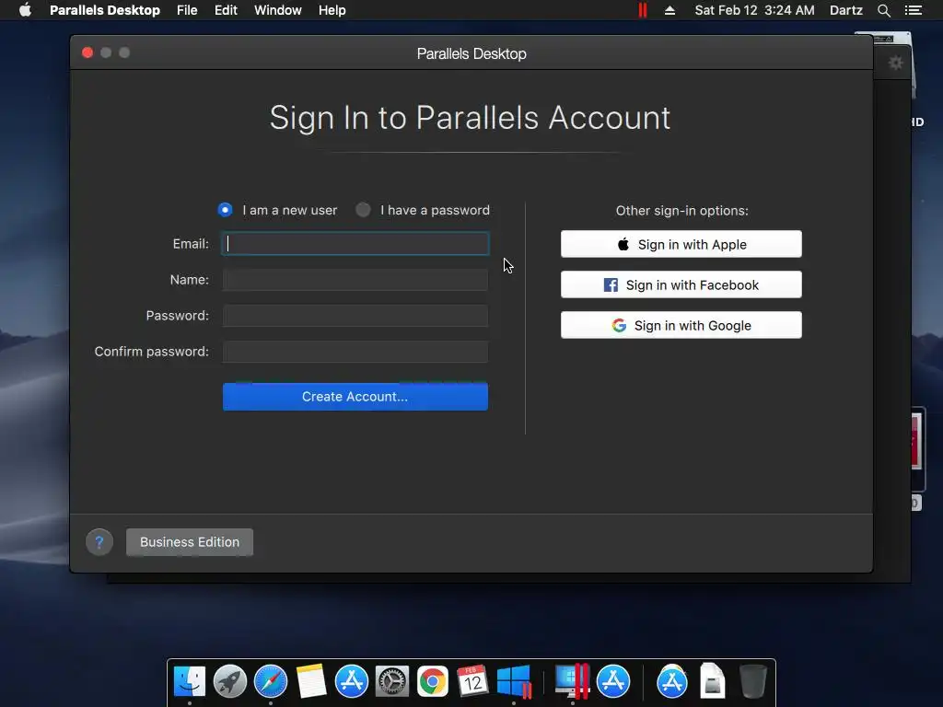Viewport: 943px width, 707px height.
Task: Open the Parallels Desktop app menu
Action: pos(105,10)
